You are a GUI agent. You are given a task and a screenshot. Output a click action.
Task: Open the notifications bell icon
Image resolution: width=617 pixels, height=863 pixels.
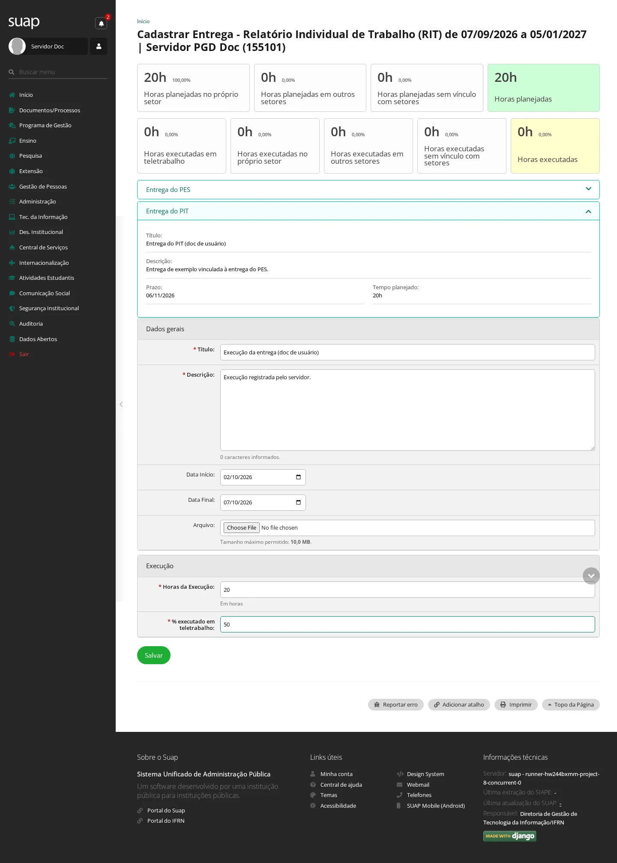pyautogui.click(x=101, y=24)
